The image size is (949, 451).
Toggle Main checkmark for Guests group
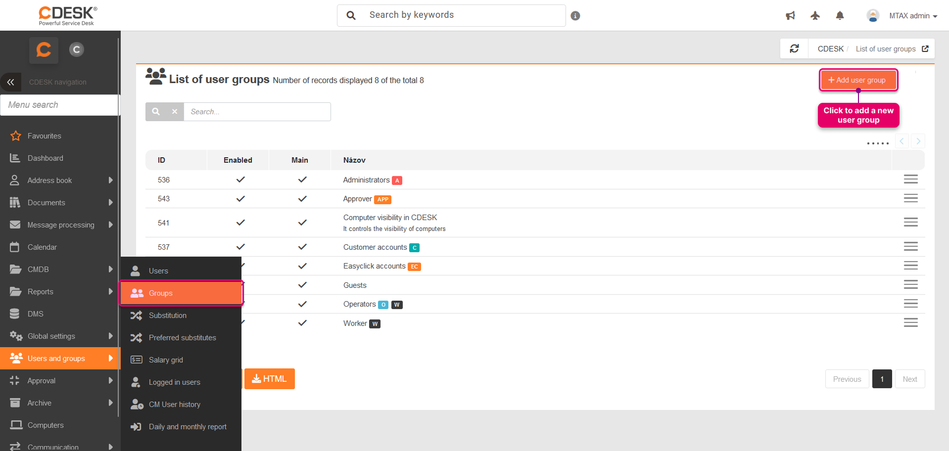[x=302, y=285]
